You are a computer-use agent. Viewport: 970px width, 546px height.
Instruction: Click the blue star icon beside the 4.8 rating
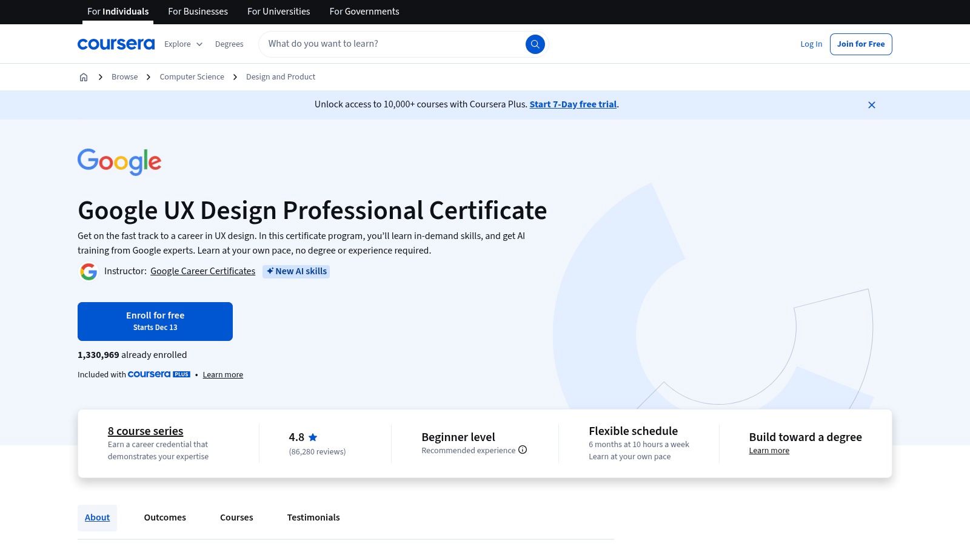pyautogui.click(x=313, y=437)
